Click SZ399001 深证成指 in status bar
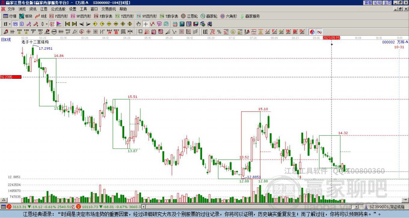This screenshot has width=409, height=218. pyautogui.click(x=387, y=207)
